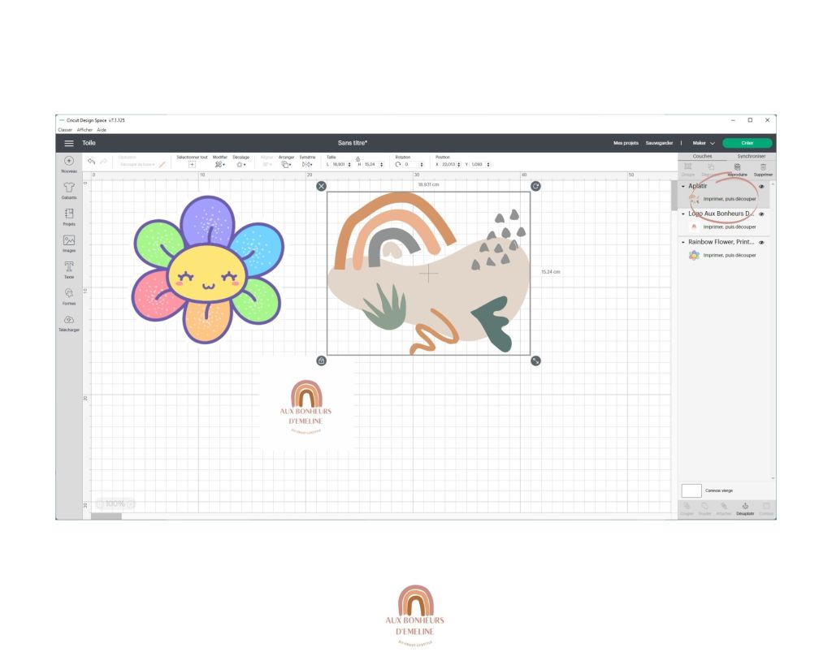The image size is (832, 665).
Task: Open the Images library icon
Action: (69, 241)
